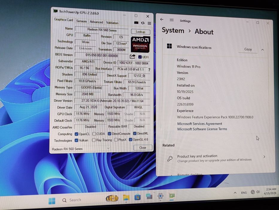Image resolution: width=279 pixels, height=210 pixels.
Task: Click the taskbar Search box
Action: coord(82,200)
